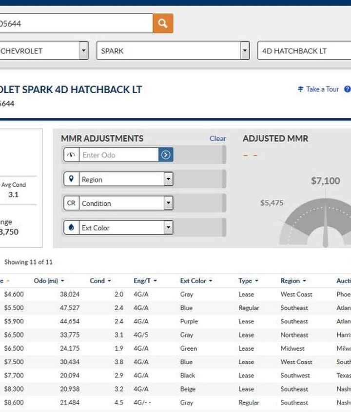Click the odometer gauge icon
Viewport: 351px width, 412px height.
click(x=72, y=155)
